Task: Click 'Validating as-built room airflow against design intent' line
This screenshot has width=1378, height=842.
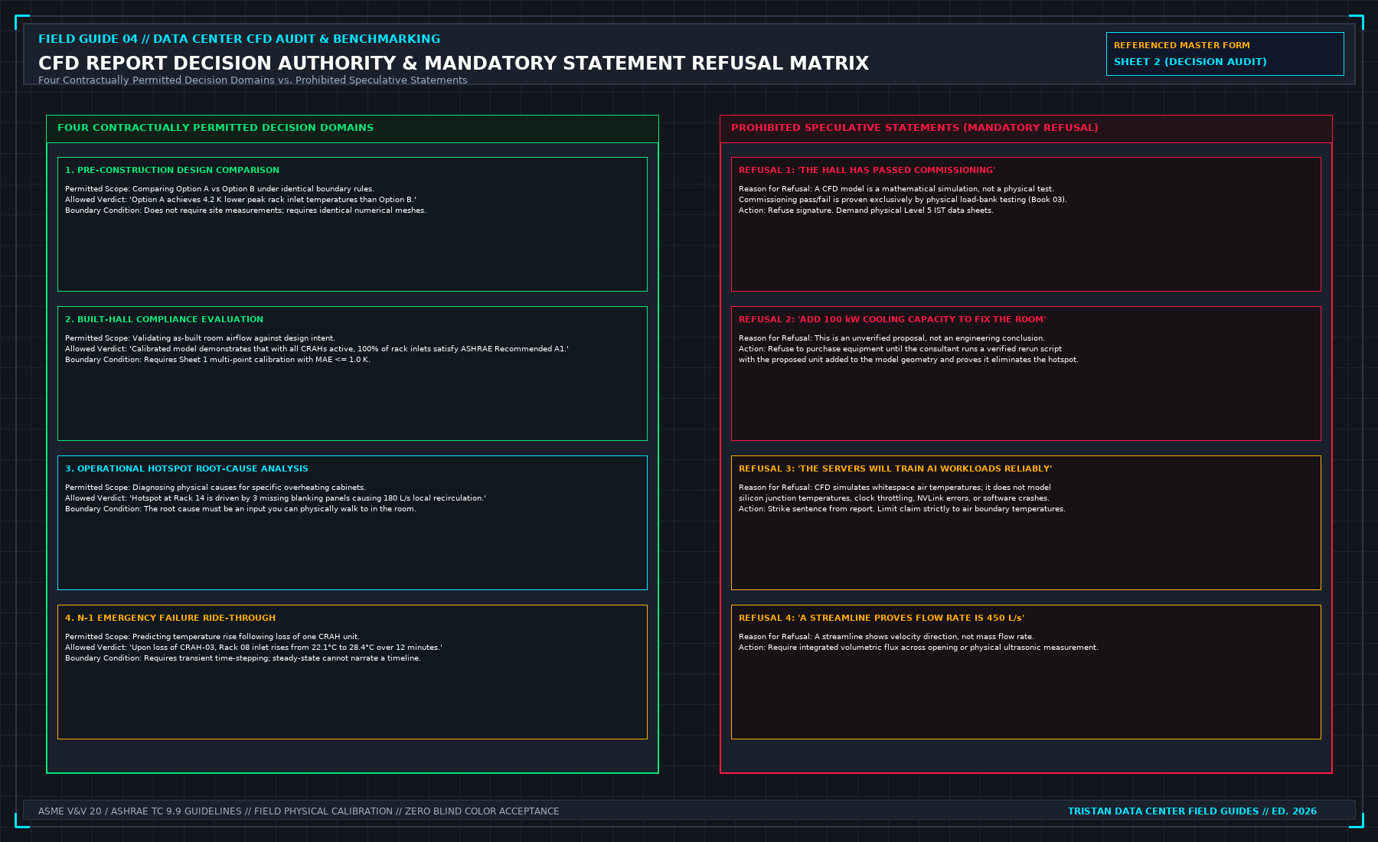Action: click(x=200, y=338)
